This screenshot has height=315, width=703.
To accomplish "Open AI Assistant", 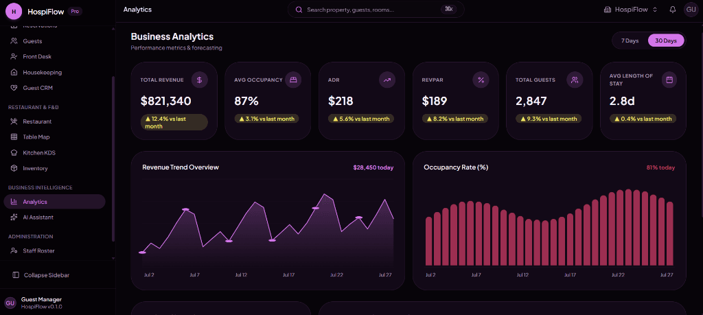I will tap(54, 218).
